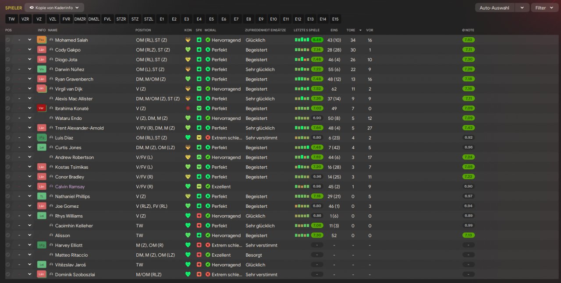The image size is (561, 283).
Task: Click the 'Besorgt' playing-time cell for Matteo Ritaccio
Action: (x=255, y=255)
